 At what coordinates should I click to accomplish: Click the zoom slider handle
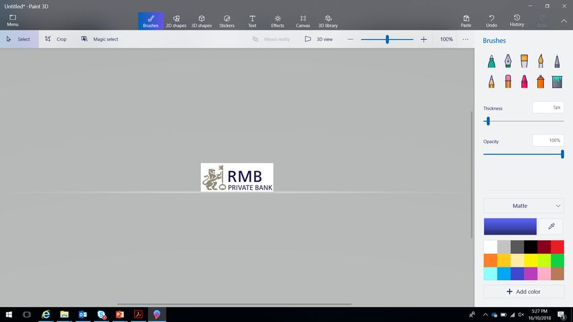click(x=387, y=39)
